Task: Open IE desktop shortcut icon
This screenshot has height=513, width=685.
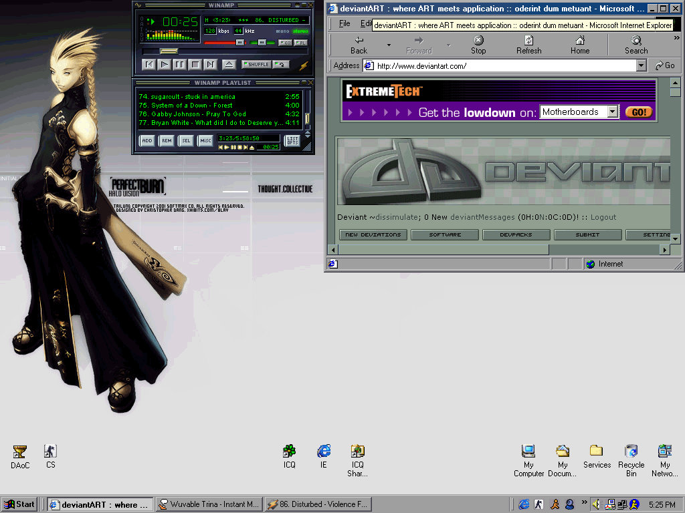Action: pyautogui.click(x=323, y=456)
